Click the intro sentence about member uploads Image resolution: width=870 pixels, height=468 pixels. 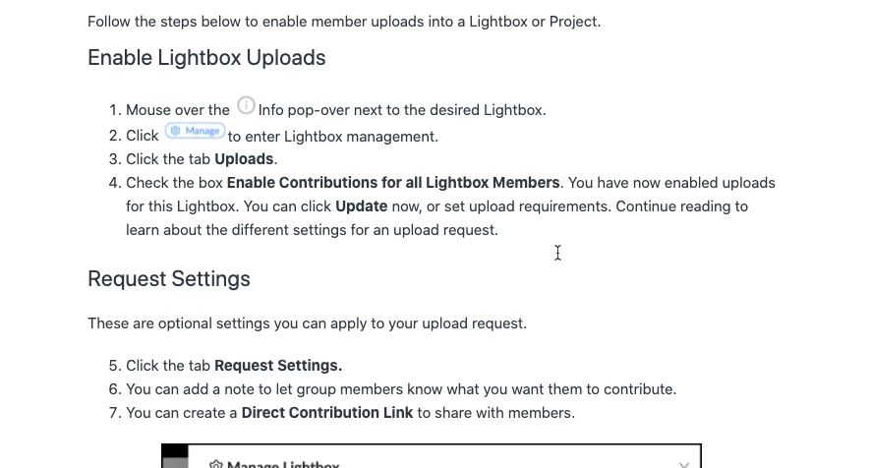click(344, 22)
